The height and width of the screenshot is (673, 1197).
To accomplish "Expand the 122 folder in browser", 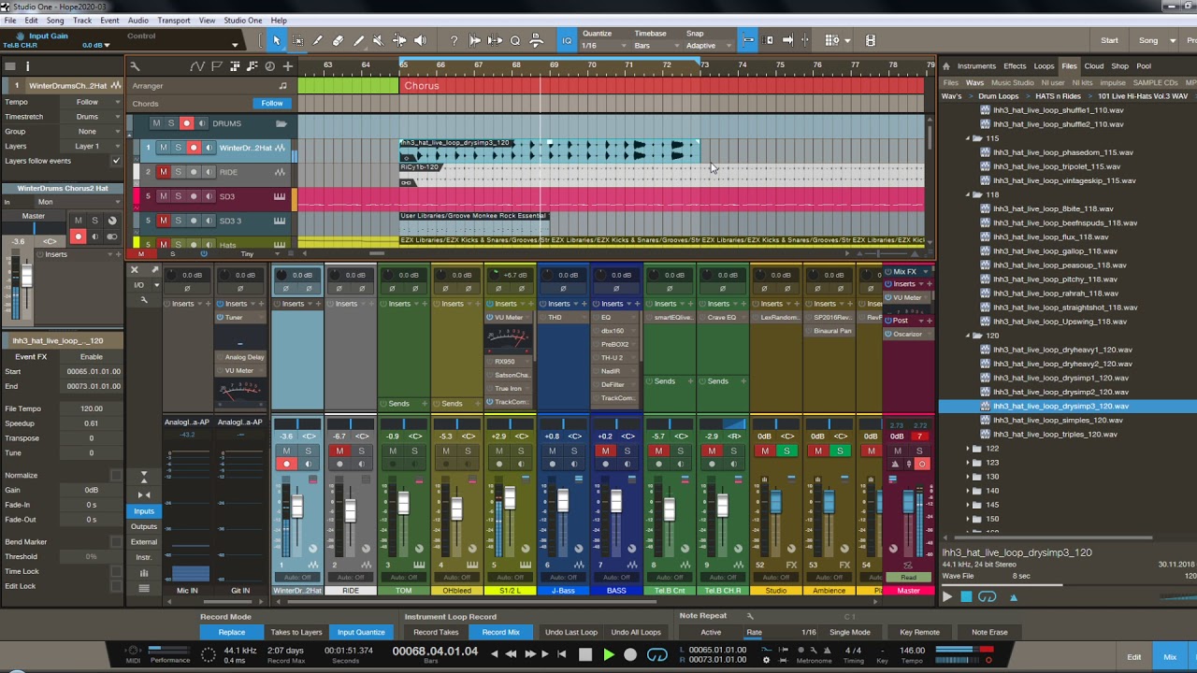I will tap(968, 449).
